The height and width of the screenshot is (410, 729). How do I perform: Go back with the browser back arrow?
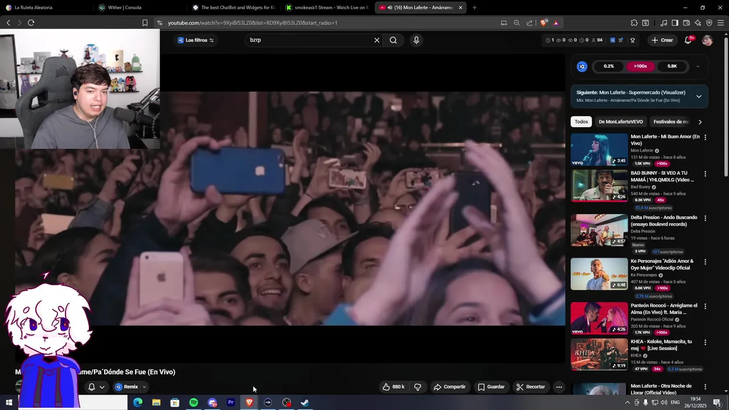[x=9, y=23]
